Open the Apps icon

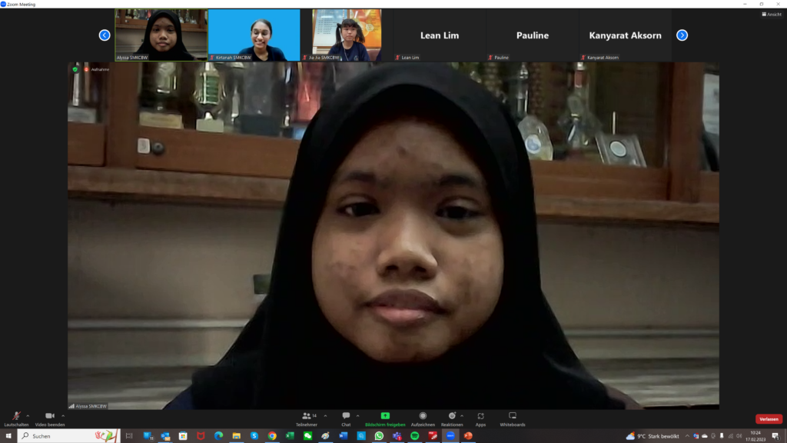[480, 416]
